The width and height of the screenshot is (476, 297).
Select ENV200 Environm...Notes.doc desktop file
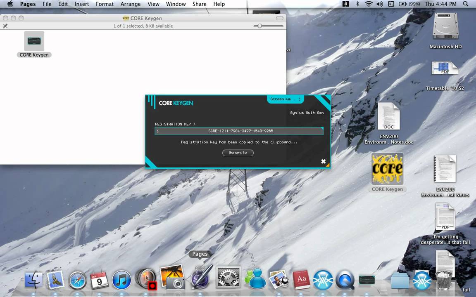pyautogui.click(x=388, y=123)
